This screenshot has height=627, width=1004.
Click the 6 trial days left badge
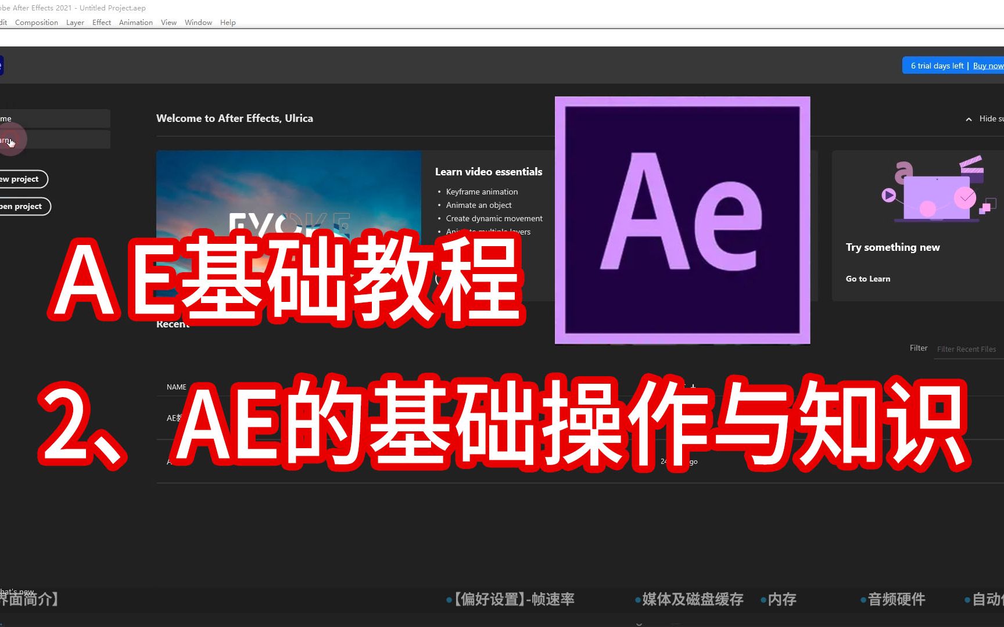(x=936, y=66)
